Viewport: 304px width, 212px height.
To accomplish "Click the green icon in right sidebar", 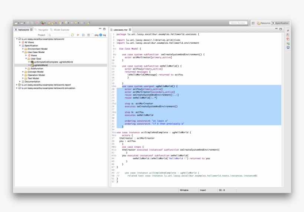I will (x=288, y=43).
